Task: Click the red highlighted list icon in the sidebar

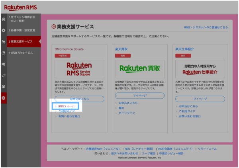Action: [x=4, y=98]
